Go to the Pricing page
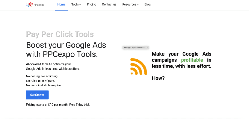 92,4
